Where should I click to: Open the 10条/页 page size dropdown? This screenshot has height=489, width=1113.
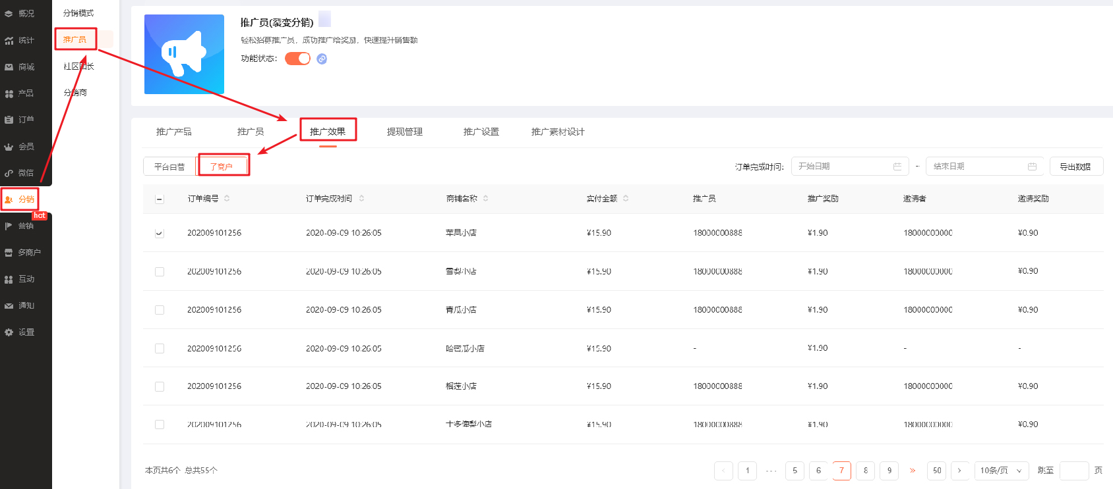tap(1002, 471)
